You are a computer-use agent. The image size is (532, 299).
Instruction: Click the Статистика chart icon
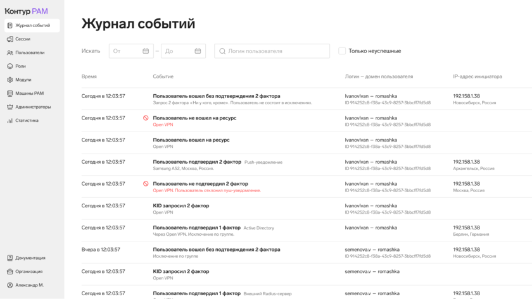10,121
